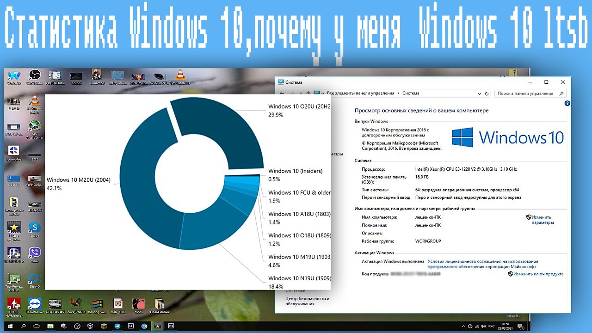
Task: Open the Waterfox desktop shortcut
Action: [14, 77]
